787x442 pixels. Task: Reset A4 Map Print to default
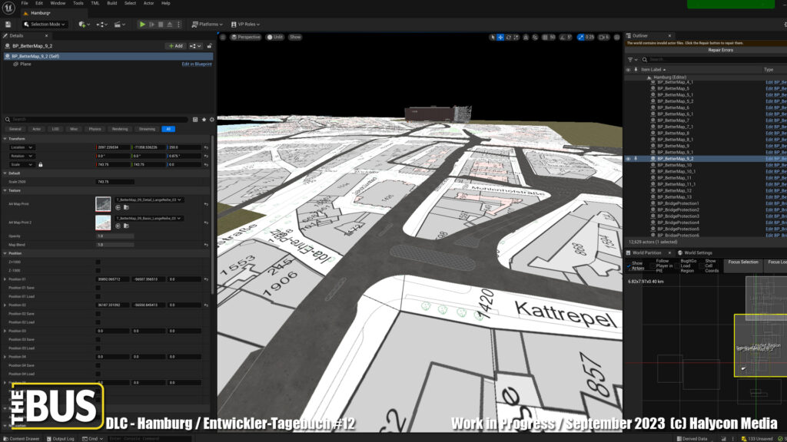(206, 204)
